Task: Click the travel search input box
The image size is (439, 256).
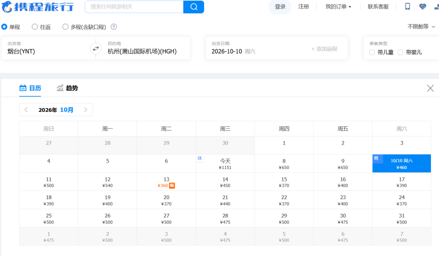Action: [134, 7]
